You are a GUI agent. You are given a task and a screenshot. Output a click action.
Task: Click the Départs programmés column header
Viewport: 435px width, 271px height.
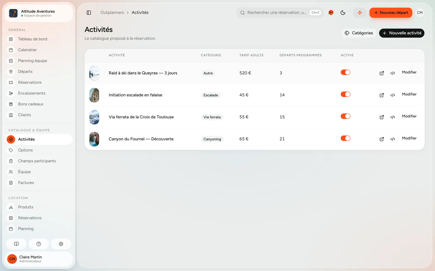[300, 55]
